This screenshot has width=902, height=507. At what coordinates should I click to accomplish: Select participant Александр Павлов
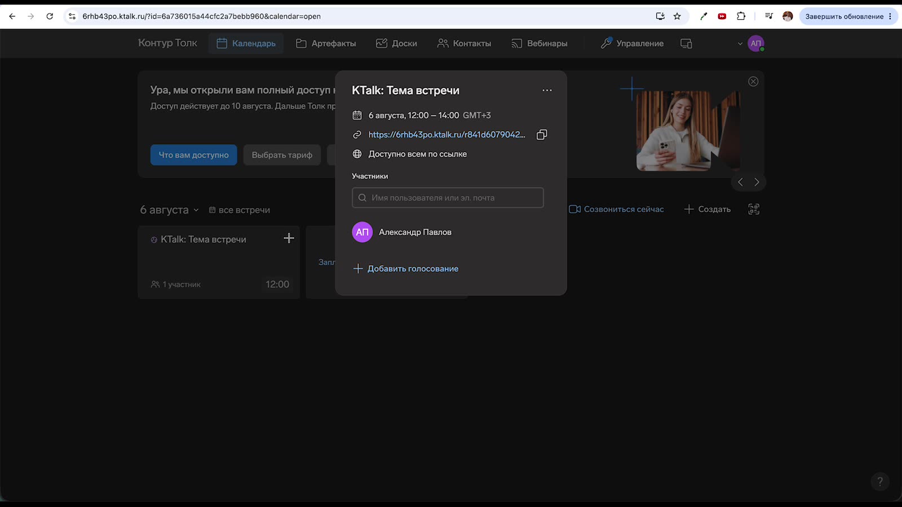tap(415, 232)
